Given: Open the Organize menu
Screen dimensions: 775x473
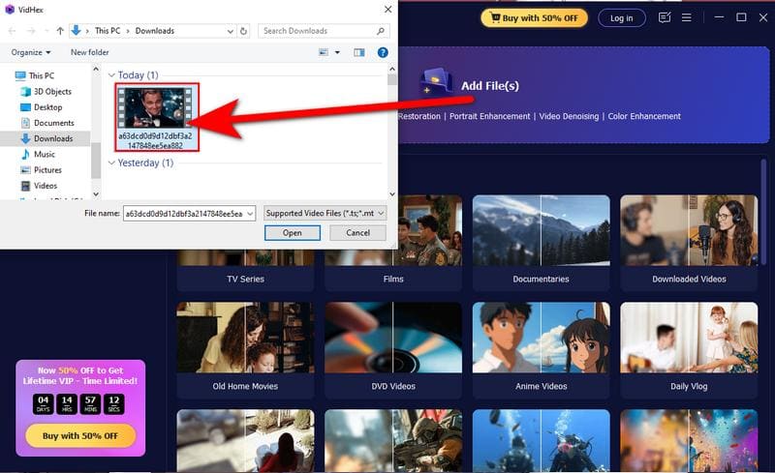Looking at the screenshot, I should click(32, 52).
